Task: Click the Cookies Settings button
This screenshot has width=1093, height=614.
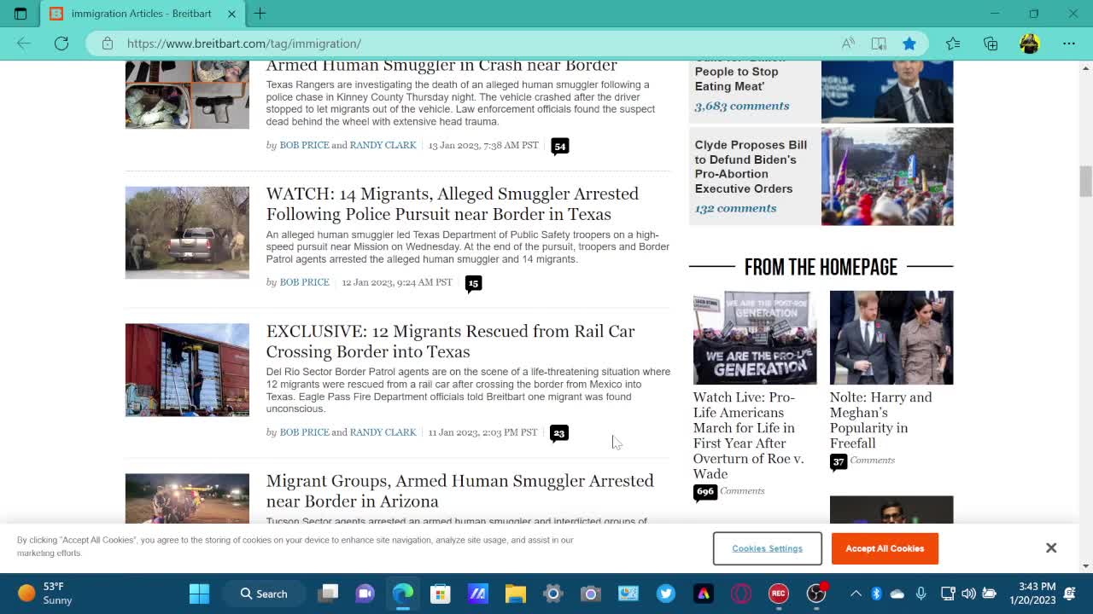Action: [767, 548]
